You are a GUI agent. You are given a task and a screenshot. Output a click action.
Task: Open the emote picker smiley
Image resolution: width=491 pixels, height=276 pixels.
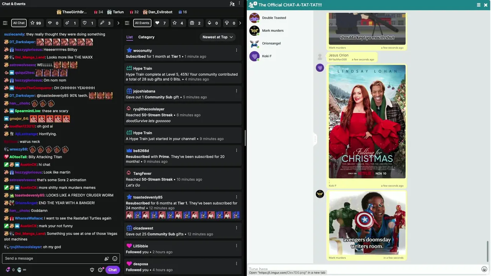pyautogui.click(x=115, y=259)
